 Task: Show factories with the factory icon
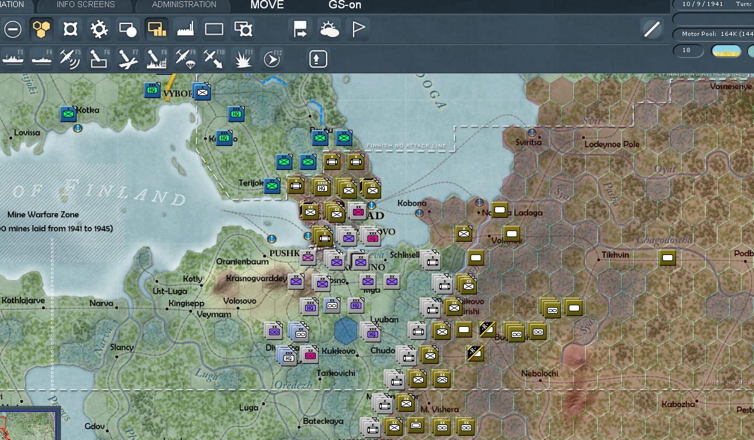pyautogui.click(x=185, y=29)
